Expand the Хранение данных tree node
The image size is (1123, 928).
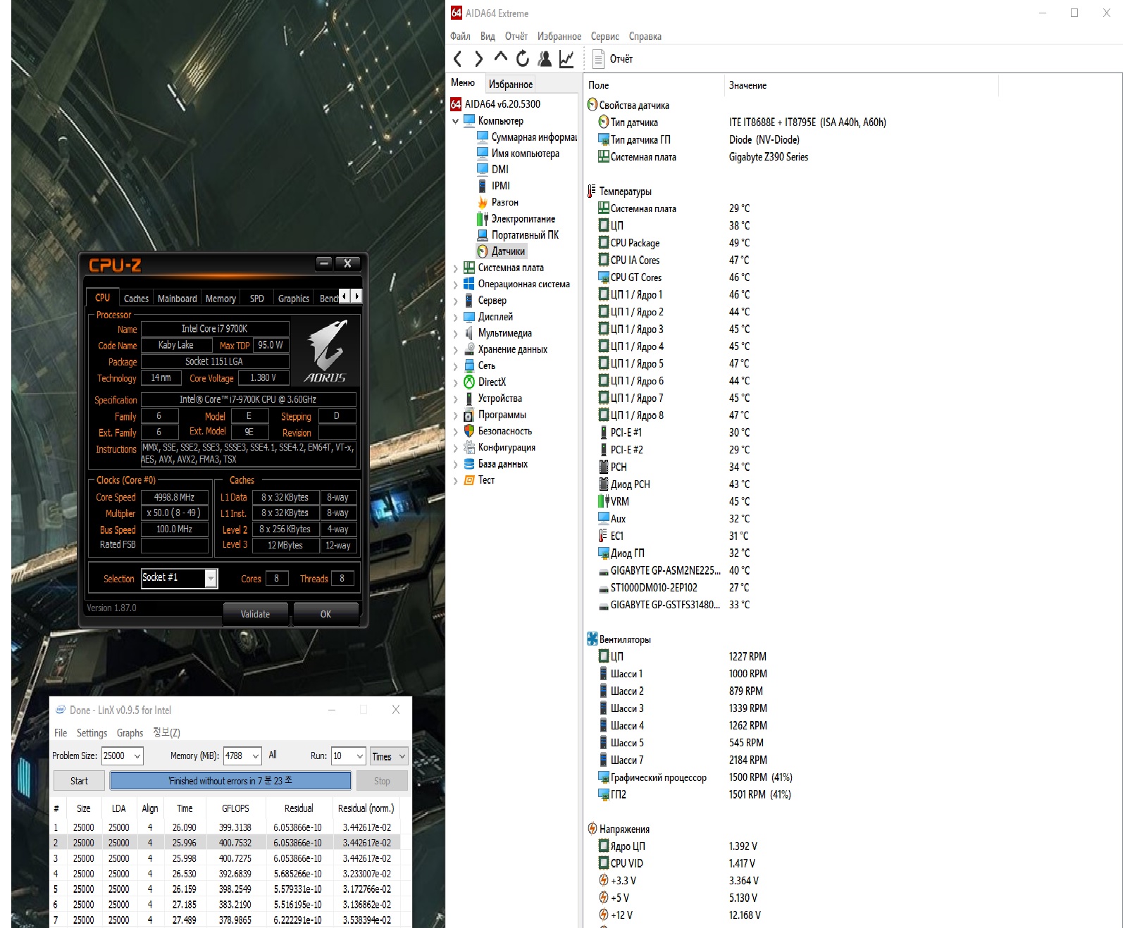pos(456,350)
